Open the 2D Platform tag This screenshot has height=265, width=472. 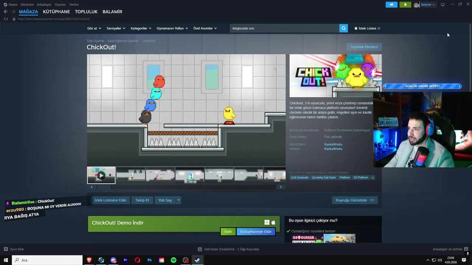click(x=361, y=177)
